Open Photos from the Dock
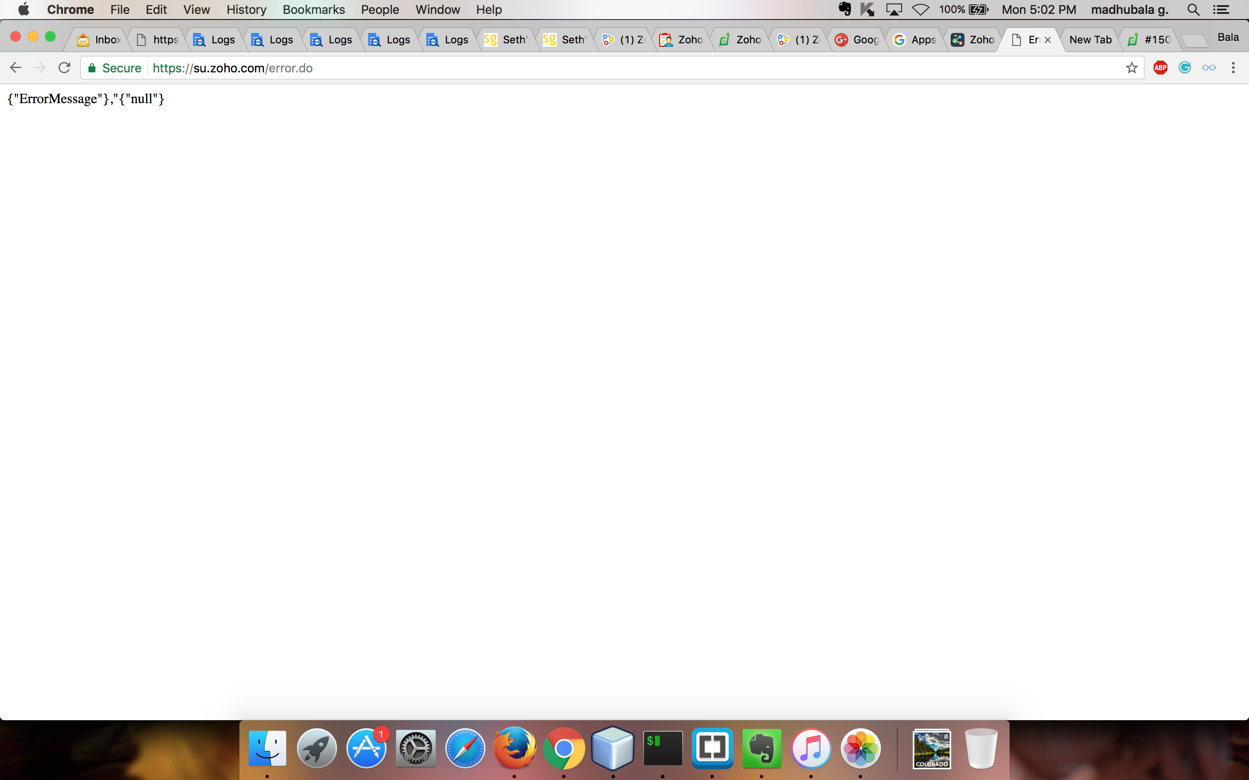The image size is (1249, 780). point(860,747)
